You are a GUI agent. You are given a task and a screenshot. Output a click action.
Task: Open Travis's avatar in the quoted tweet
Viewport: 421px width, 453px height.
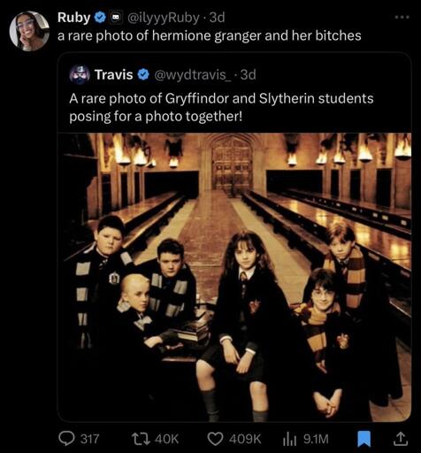(80, 74)
